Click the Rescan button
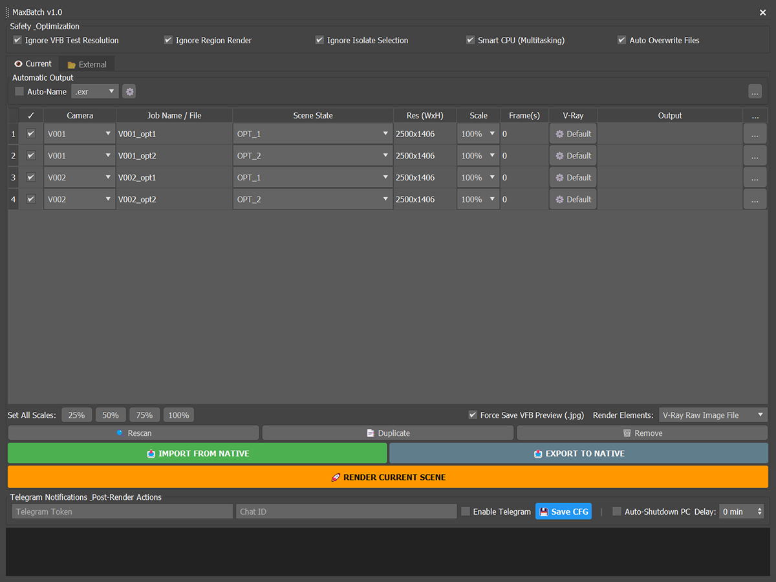The image size is (776, 582). pos(133,433)
